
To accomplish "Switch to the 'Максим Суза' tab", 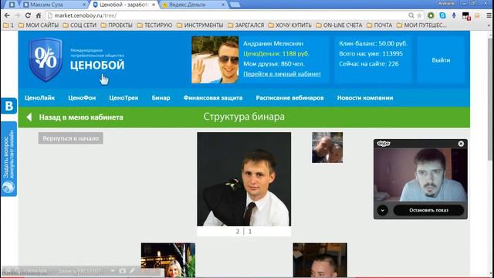I will pos(53,5).
